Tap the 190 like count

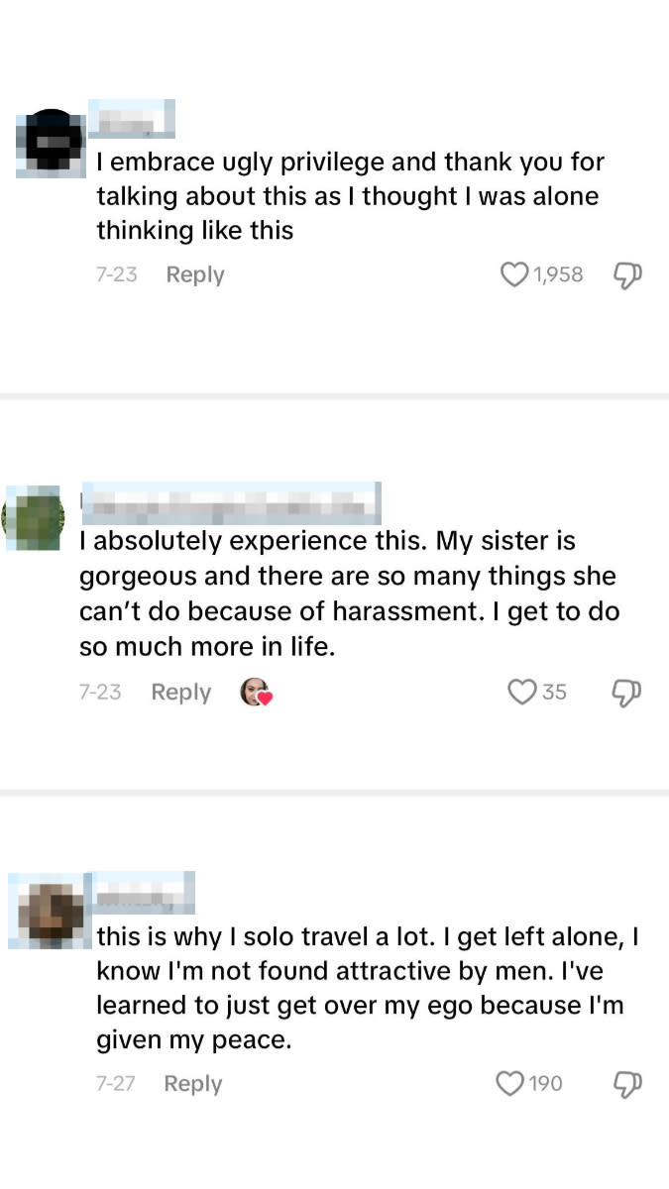coord(543,1083)
